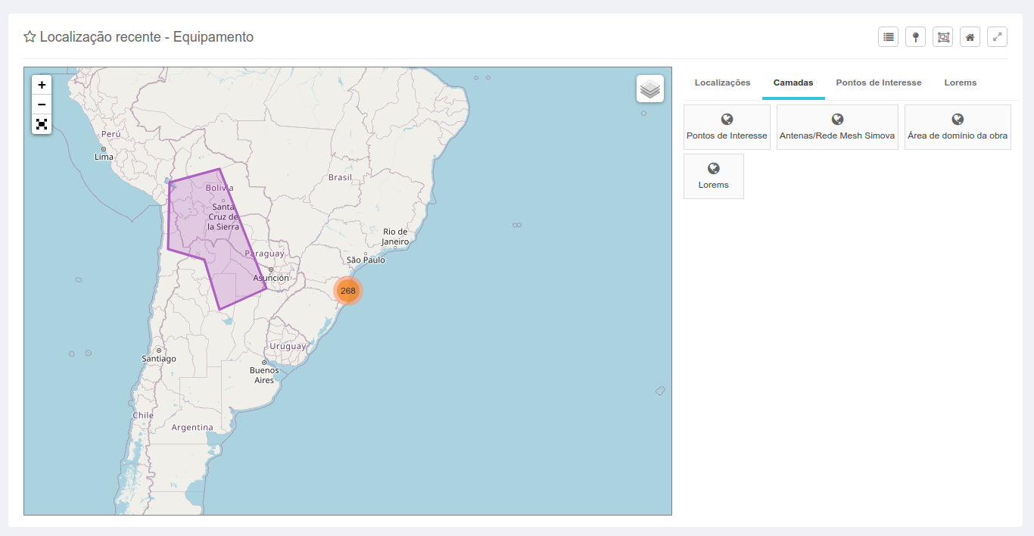Viewport: 1034px width, 536px height.
Task: Click the area selection icon in the toolbar
Action: pyautogui.click(x=942, y=36)
